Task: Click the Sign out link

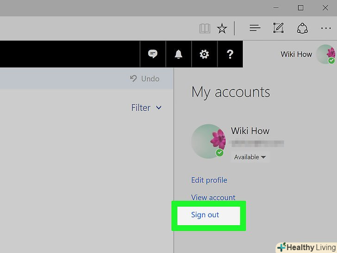Action: (x=205, y=215)
